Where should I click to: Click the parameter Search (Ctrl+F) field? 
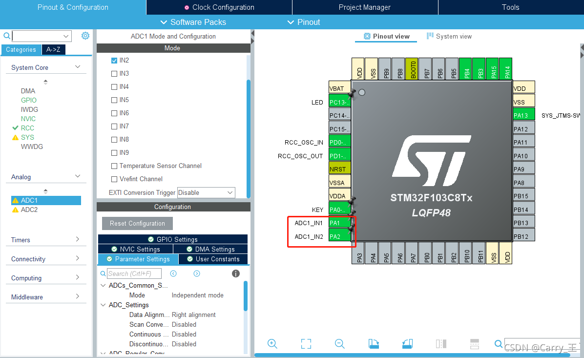point(134,274)
